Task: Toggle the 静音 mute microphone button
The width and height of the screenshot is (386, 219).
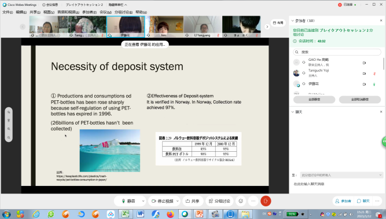Action: 128,201
